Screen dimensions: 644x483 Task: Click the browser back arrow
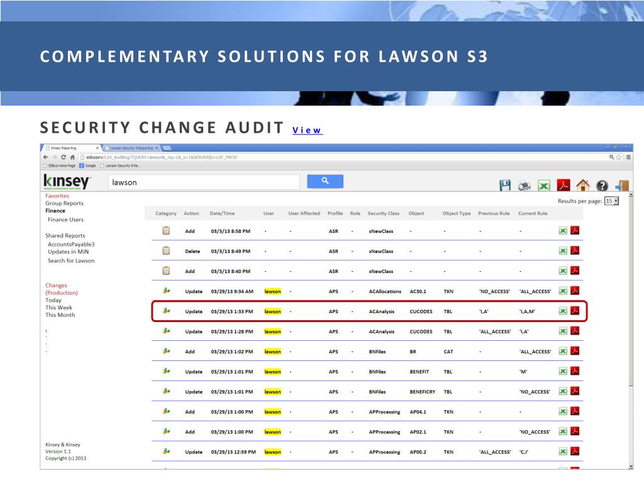(x=45, y=157)
